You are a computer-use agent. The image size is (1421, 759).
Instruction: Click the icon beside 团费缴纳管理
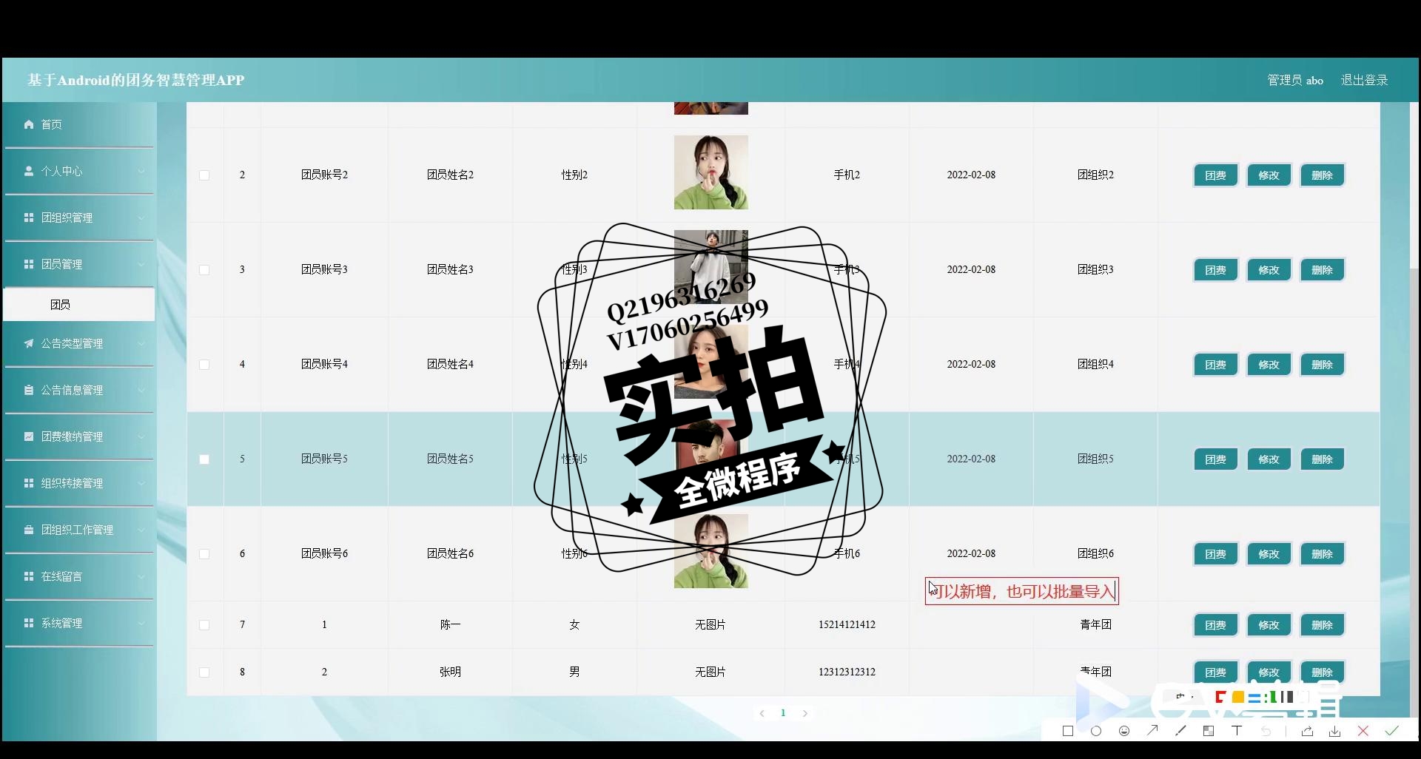(29, 436)
